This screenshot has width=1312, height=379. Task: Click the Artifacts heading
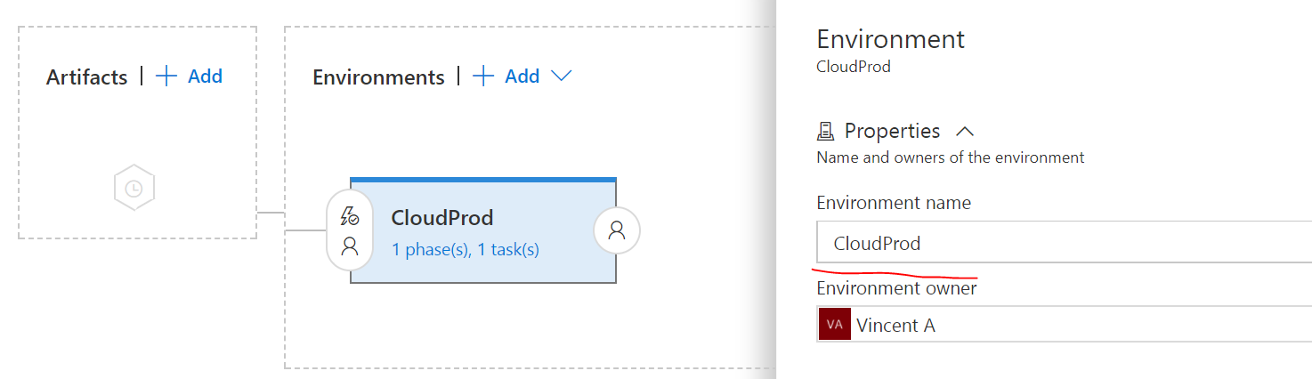(87, 77)
